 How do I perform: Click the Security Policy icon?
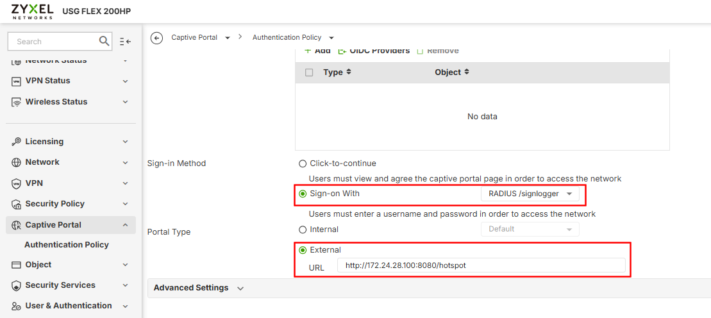pos(16,204)
